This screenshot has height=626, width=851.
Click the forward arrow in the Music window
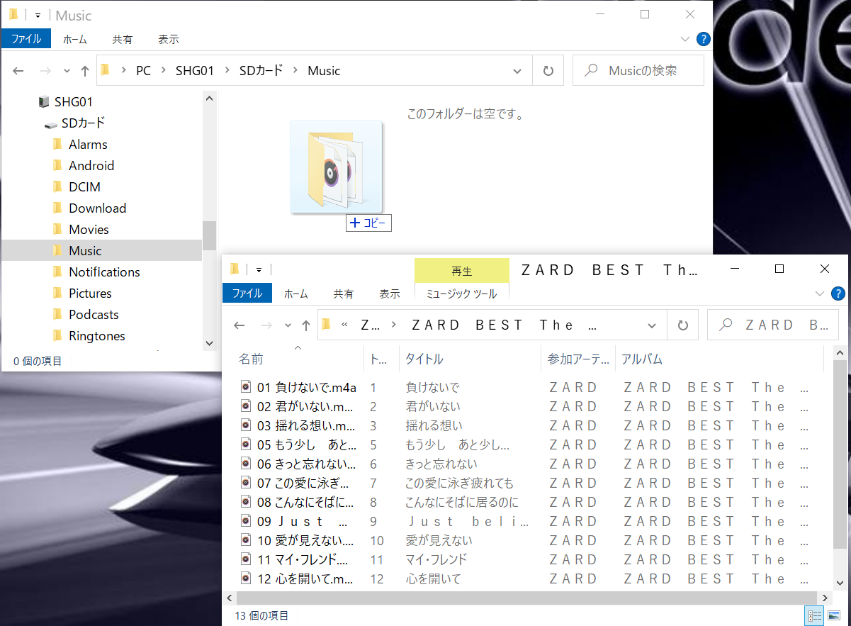pyautogui.click(x=45, y=71)
